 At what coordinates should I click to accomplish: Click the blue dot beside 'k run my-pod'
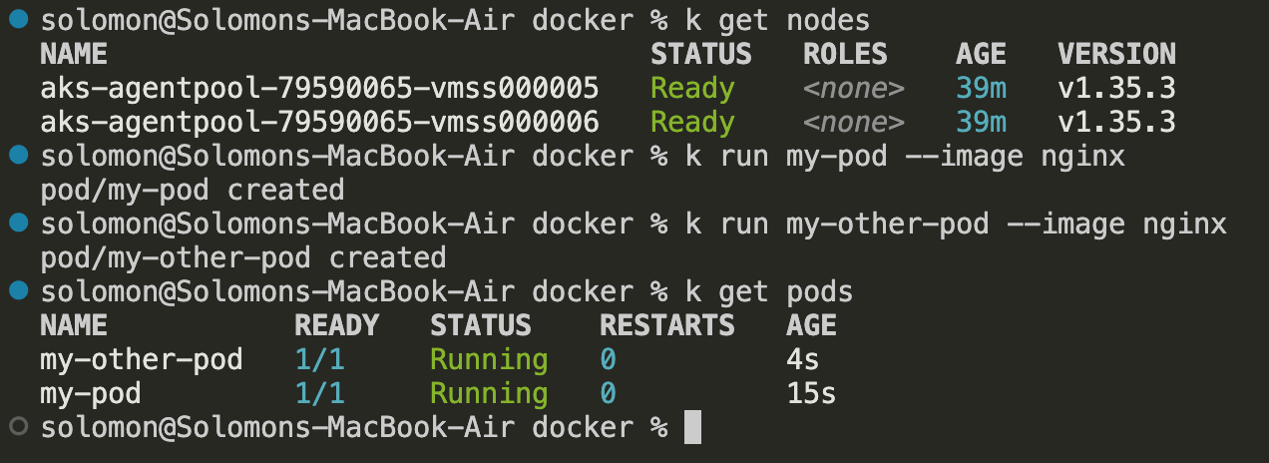pyautogui.click(x=16, y=156)
